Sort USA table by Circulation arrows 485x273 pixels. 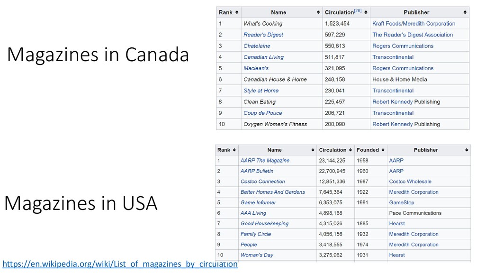coord(350,150)
